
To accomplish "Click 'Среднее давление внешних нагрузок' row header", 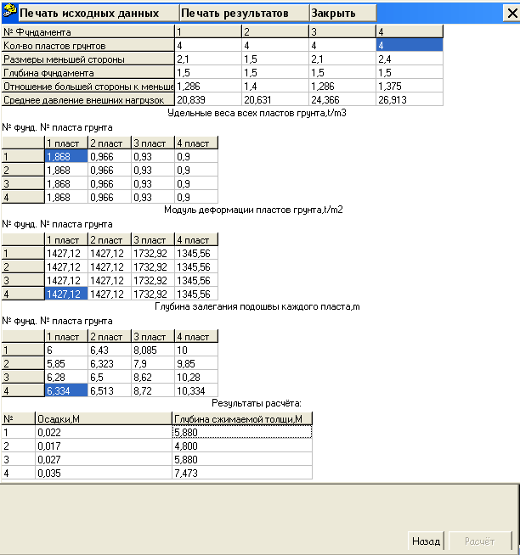I will (x=88, y=100).
